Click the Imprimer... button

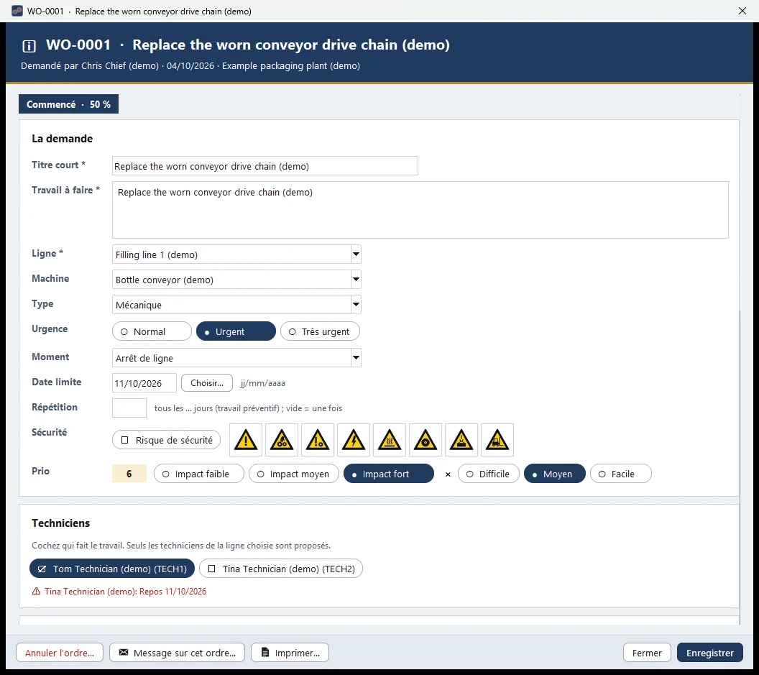290,653
